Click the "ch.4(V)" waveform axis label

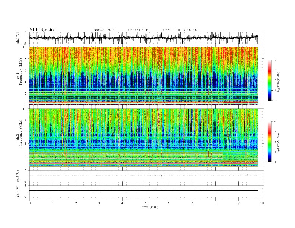pos(18,191)
